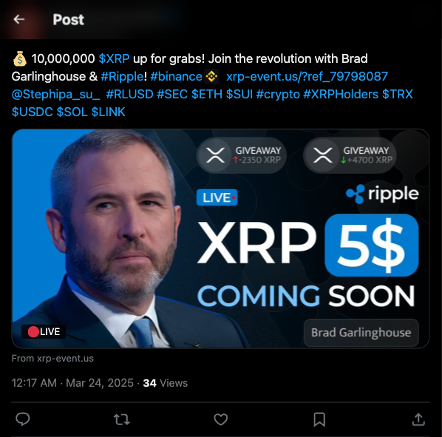Click the 'From xrp-event.us' source label
This screenshot has height=437, width=442.
52,359
